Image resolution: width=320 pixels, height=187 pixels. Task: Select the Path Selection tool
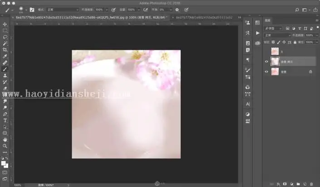(x=5, y=127)
